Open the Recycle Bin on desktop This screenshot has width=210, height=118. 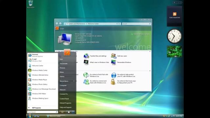coord(31,4)
